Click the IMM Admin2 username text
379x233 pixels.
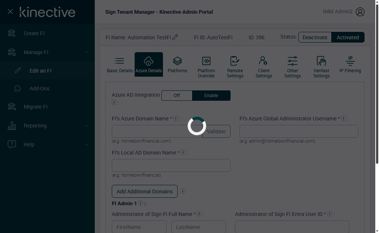338,11
